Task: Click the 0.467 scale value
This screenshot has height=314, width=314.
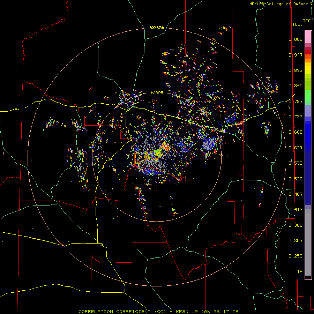Action: pos(296,194)
